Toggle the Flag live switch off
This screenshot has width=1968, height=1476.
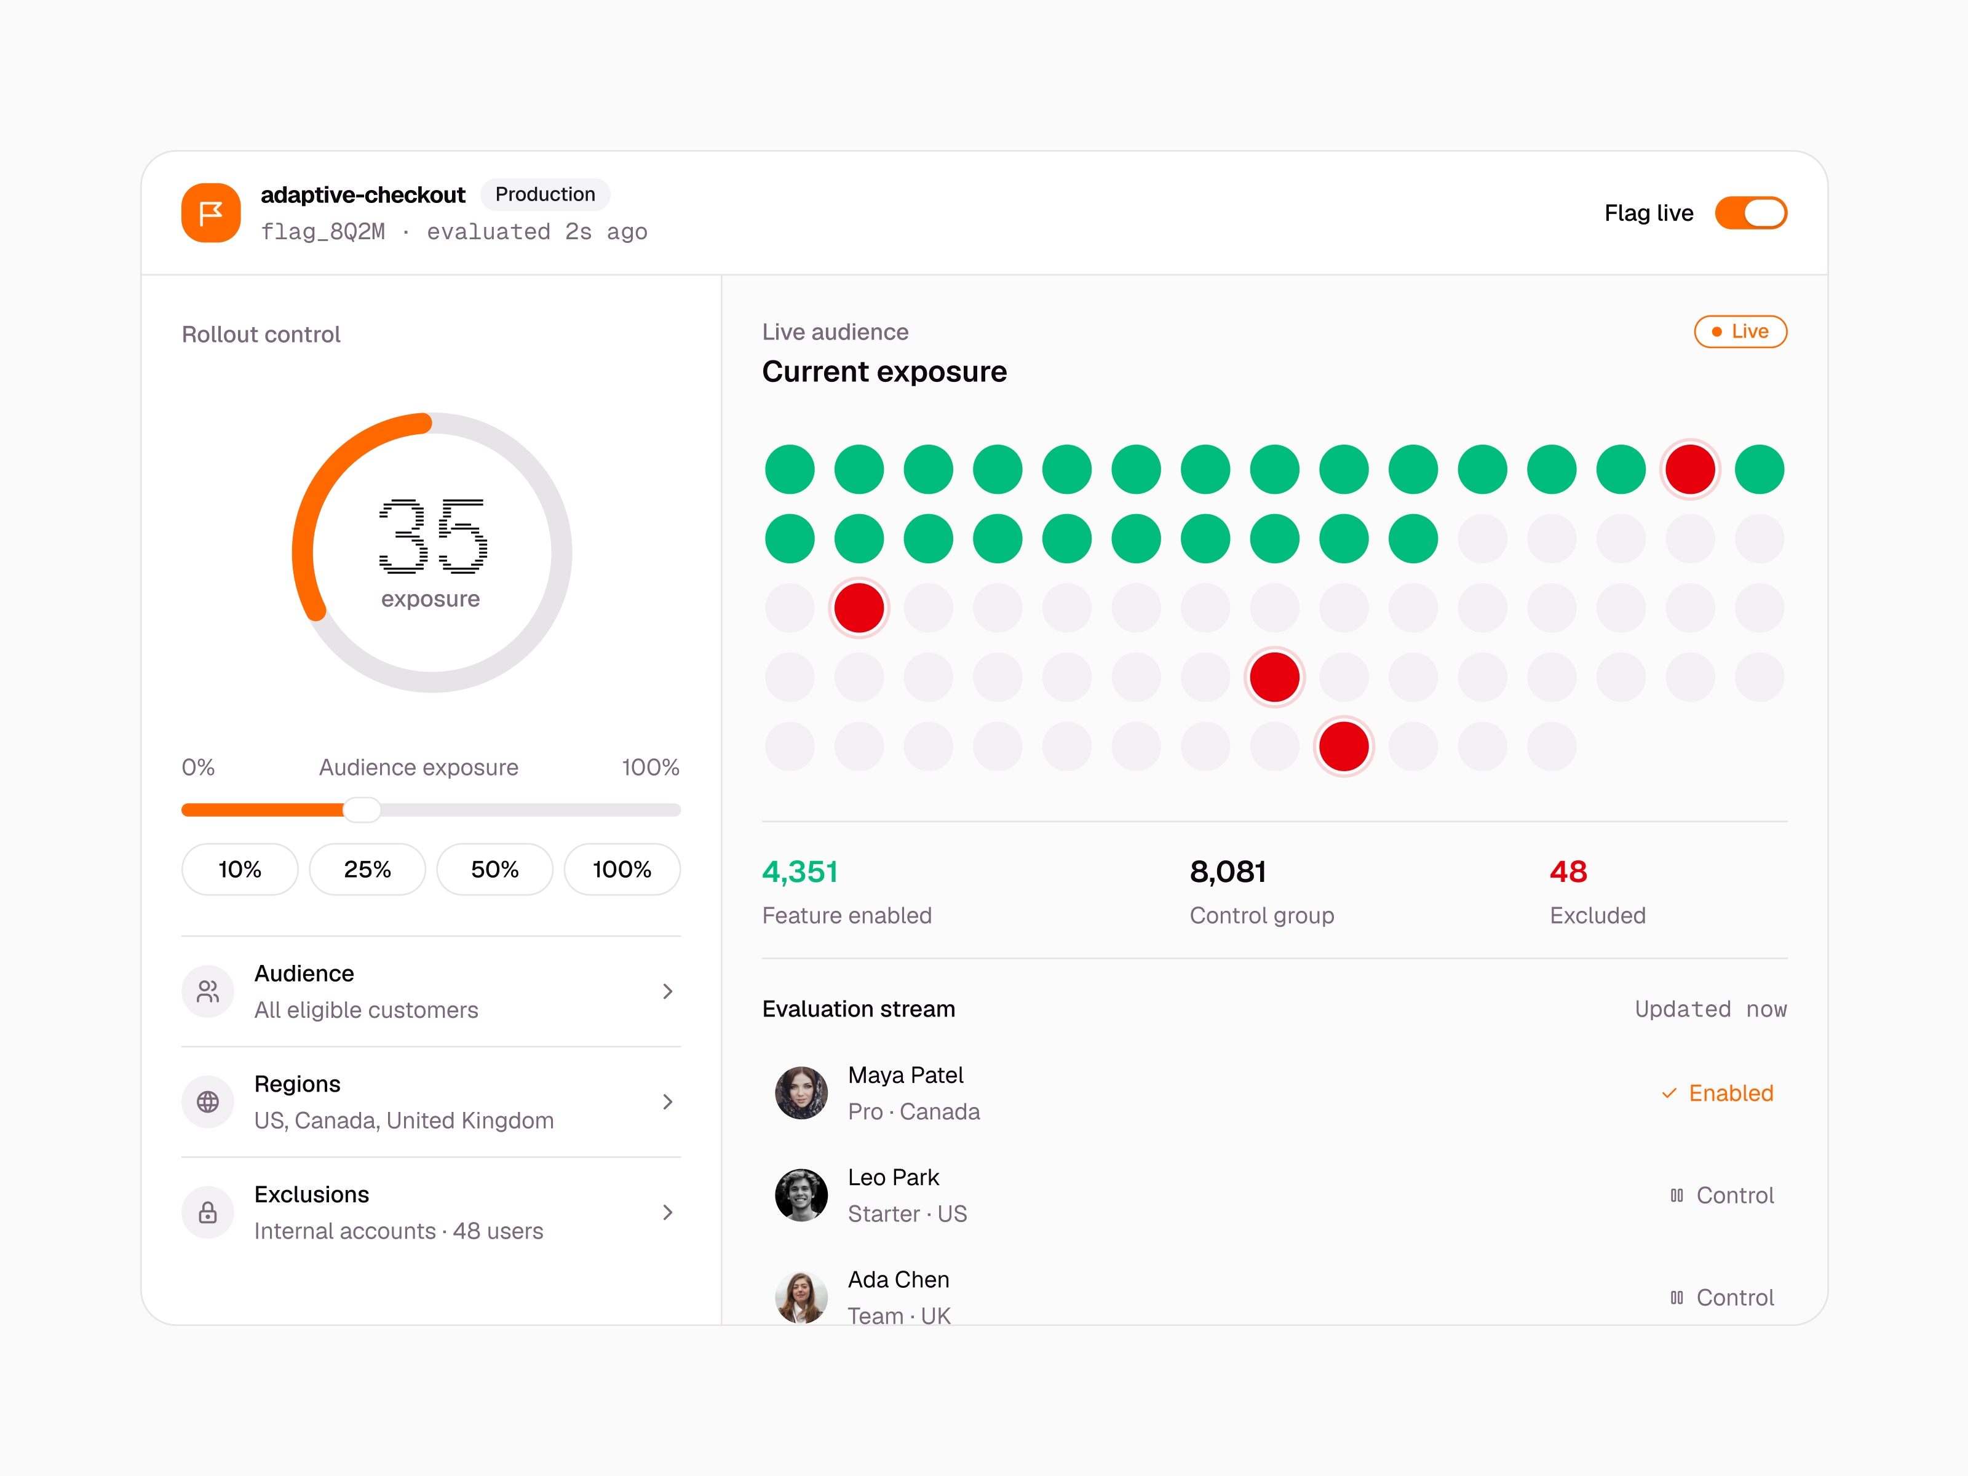[1751, 213]
